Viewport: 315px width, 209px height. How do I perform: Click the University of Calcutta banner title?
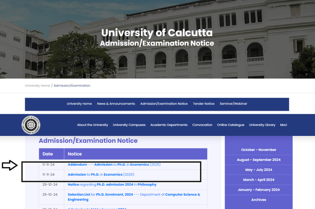pyautogui.click(x=157, y=33)
